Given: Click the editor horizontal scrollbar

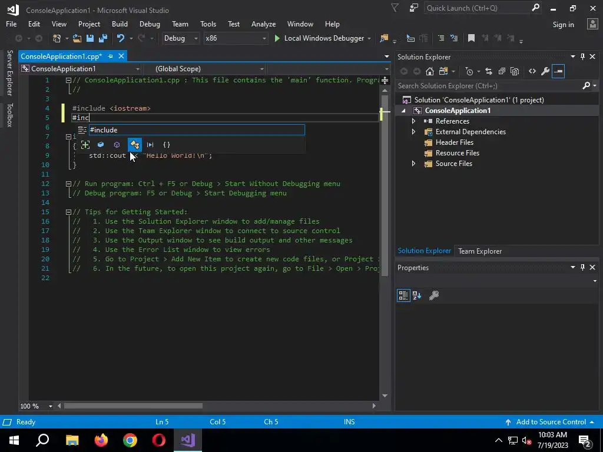Looking at the screenshot, I should point(133,406).
